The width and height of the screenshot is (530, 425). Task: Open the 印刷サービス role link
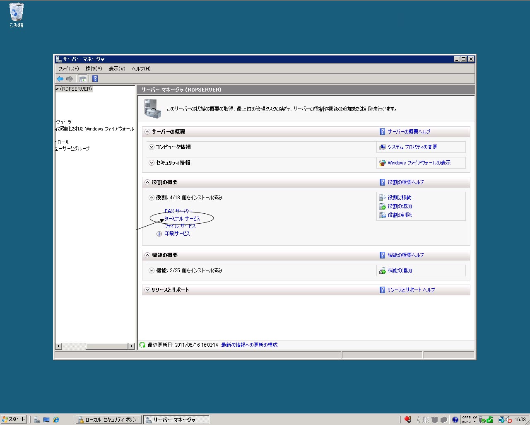pyautogui.click(x=177, y=234)
